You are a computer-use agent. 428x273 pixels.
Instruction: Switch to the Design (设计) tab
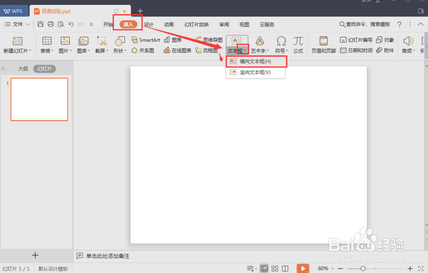click(149, 24)
